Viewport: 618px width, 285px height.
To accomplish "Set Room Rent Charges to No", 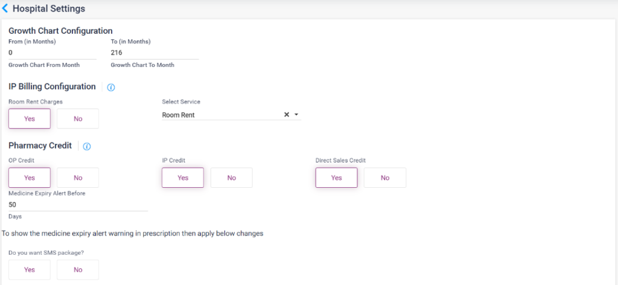I will [x=78, y=119].
